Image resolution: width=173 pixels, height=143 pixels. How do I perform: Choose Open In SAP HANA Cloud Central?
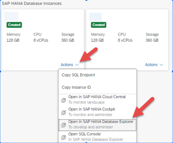click(98, 99)
